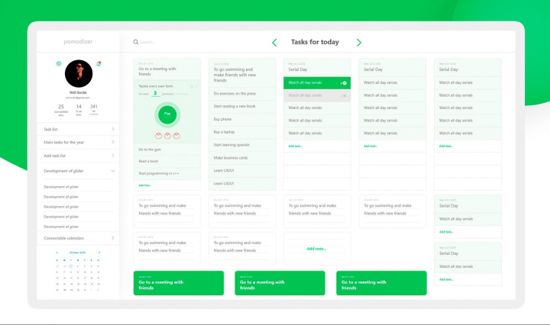Screen dimensions: 550x325
Task: Select the 'Do exercises on the press' task
Action: 242,94
